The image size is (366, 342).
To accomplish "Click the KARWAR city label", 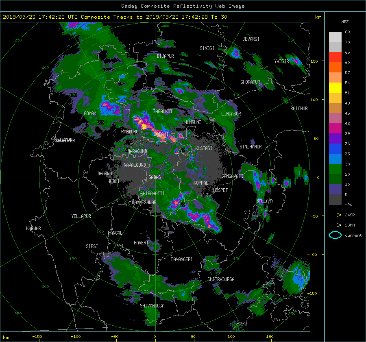I will pos(33,229).
